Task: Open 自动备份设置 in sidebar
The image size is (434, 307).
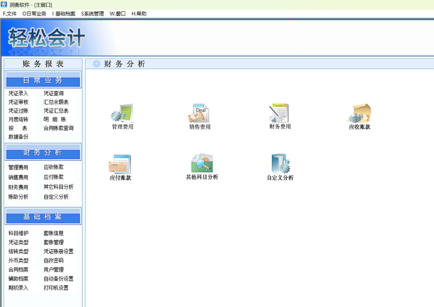Action: 58,279
